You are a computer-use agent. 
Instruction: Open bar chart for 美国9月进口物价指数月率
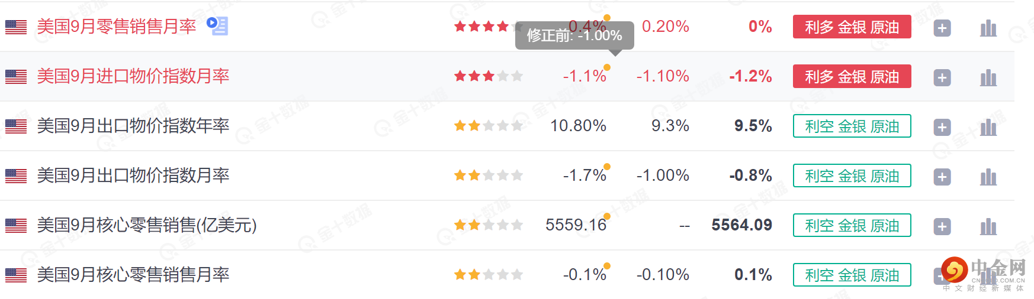pos(988,77)
